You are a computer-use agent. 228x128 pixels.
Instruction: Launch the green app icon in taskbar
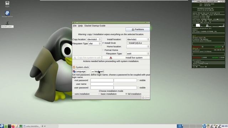[x=6, y=126]
